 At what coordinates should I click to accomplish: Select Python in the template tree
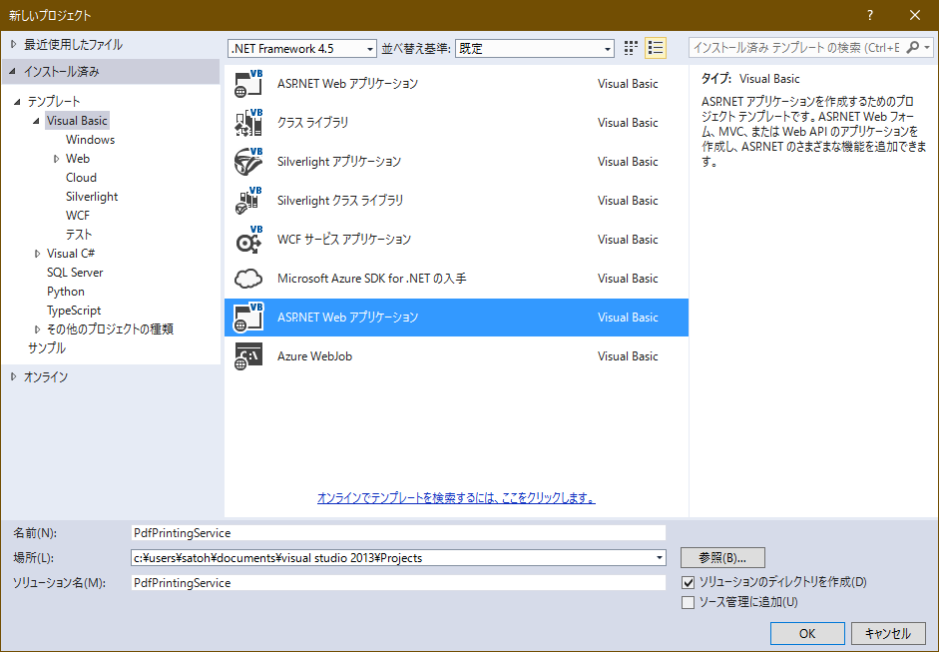66,292
